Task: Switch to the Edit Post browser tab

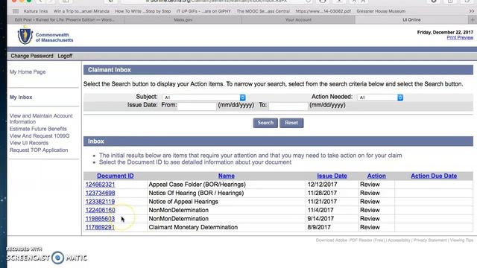Action: click(65, 20)
